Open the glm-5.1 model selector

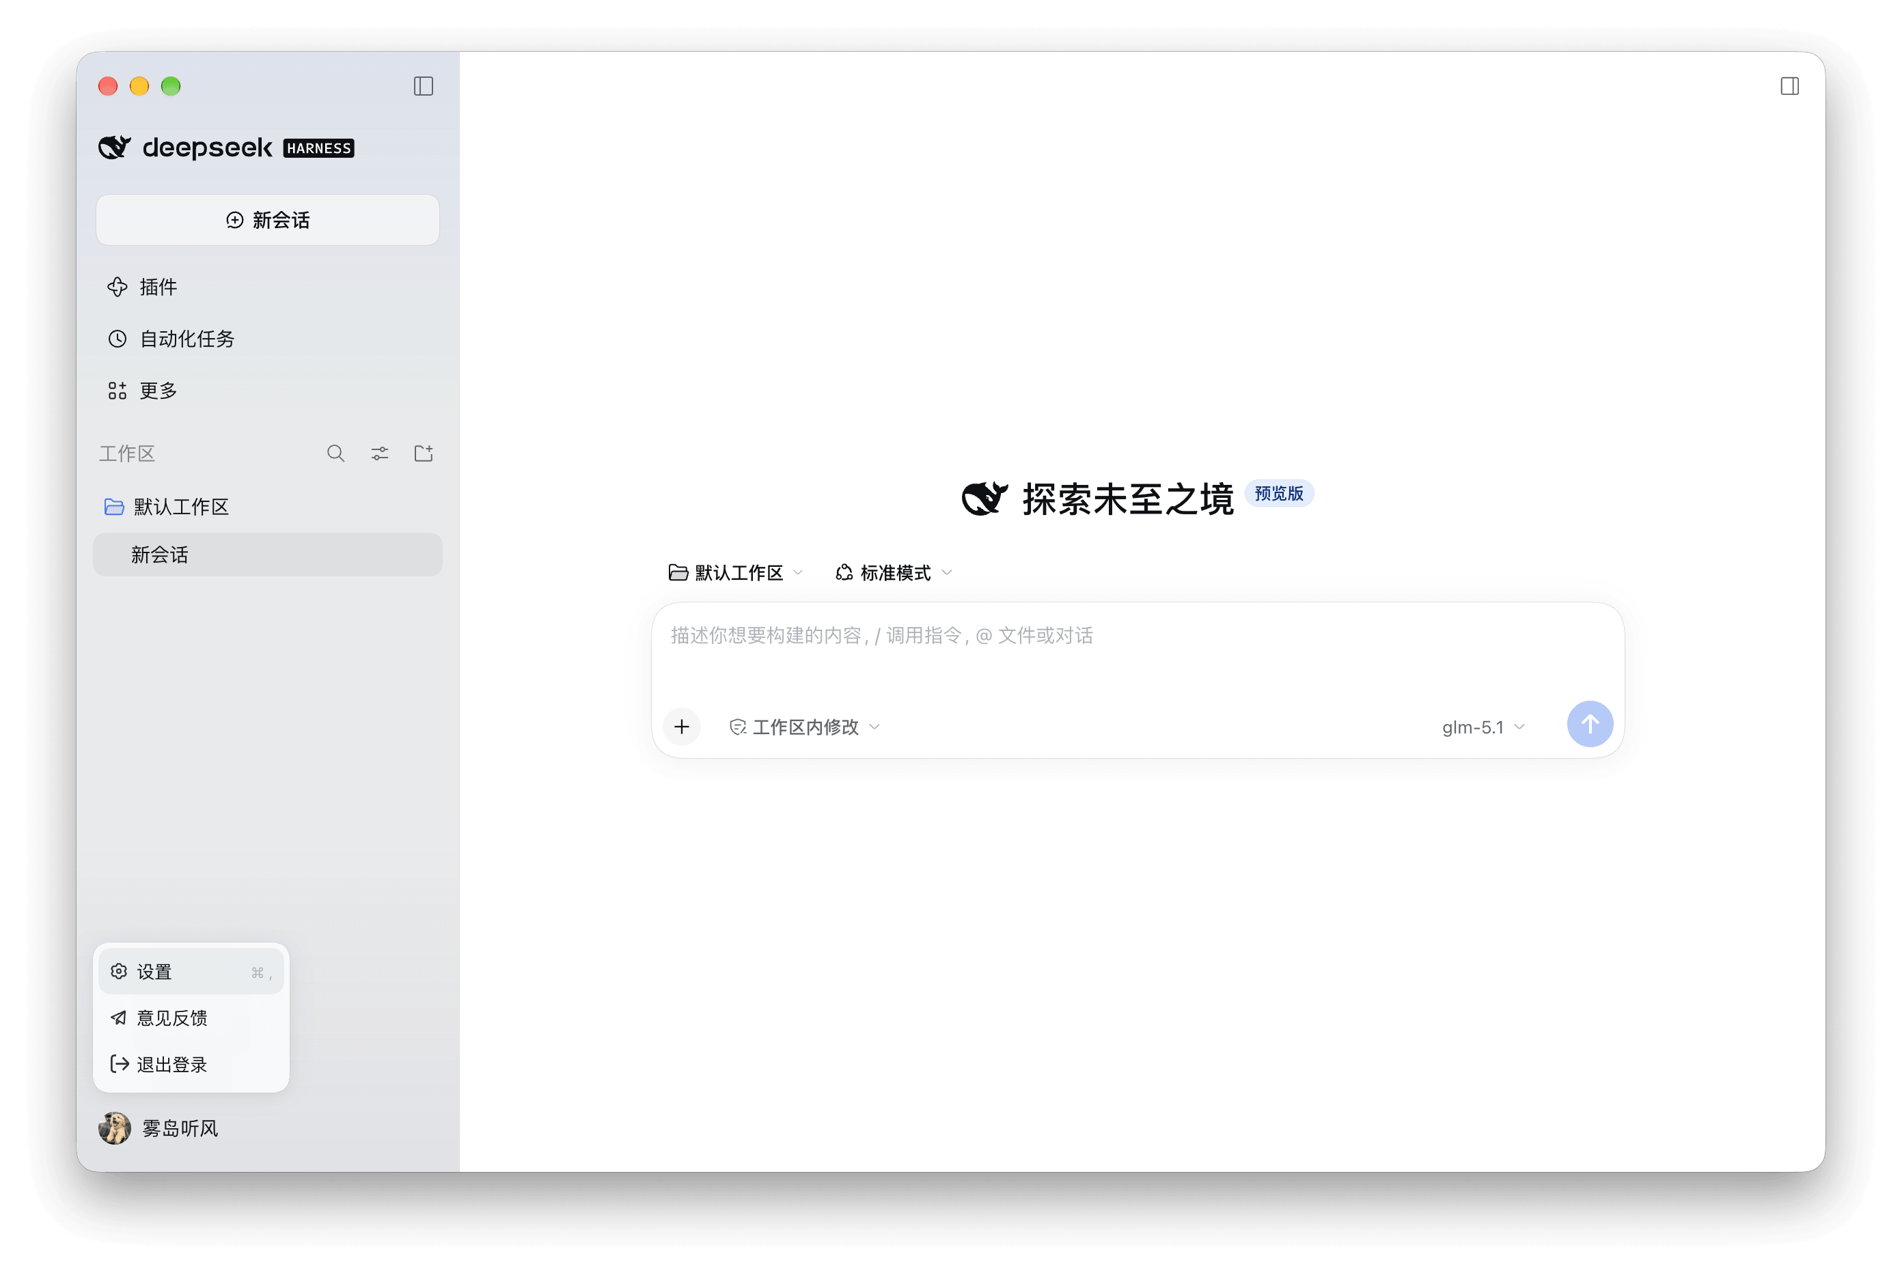point(1483,727)
